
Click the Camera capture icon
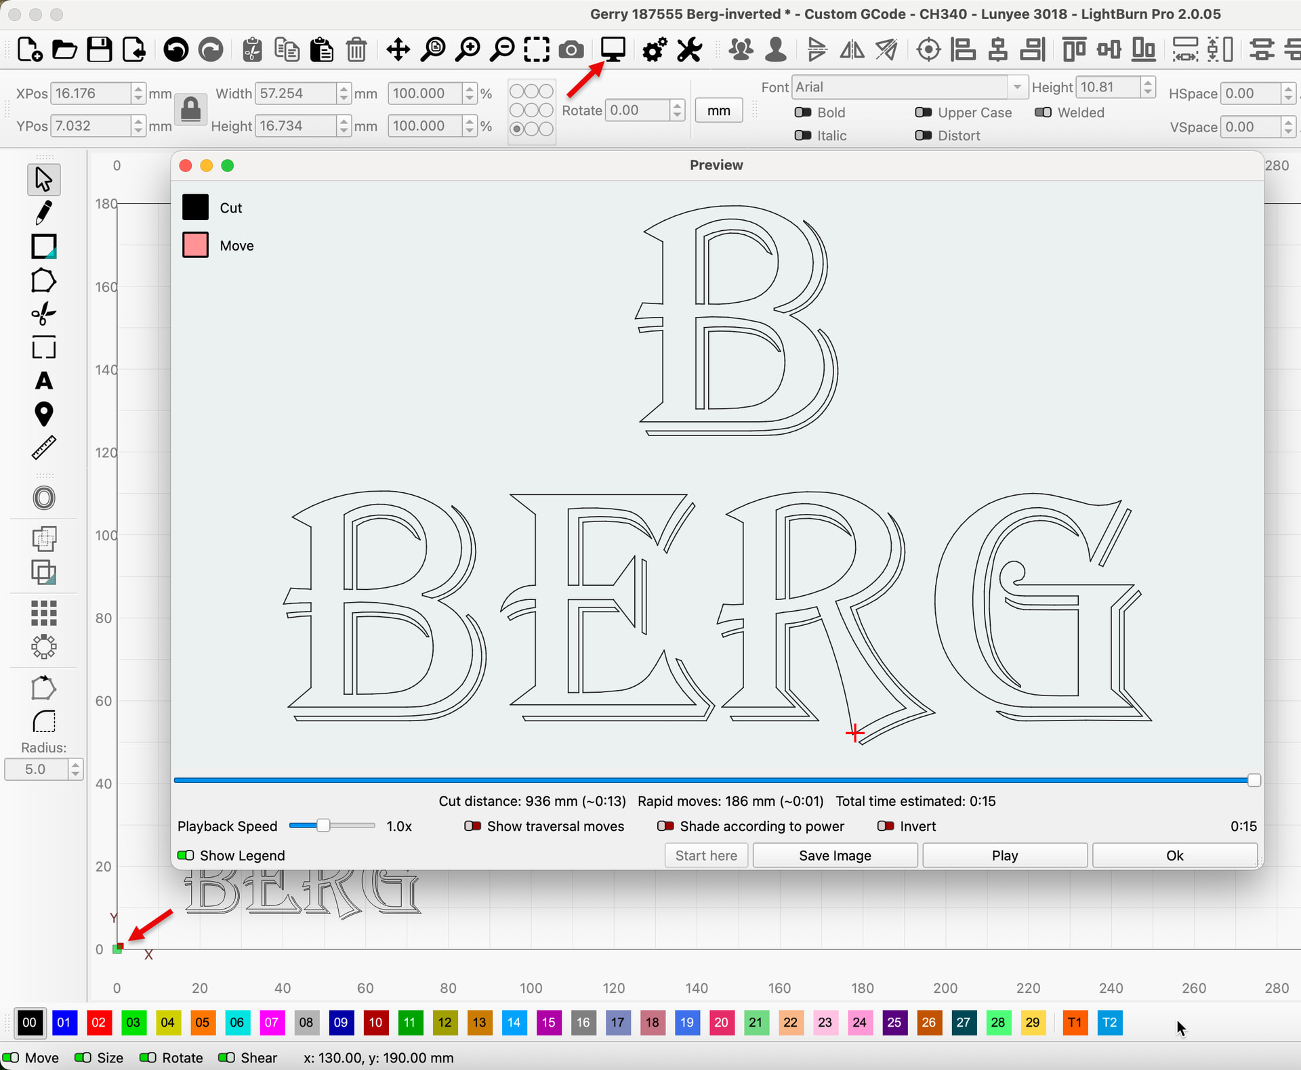point(571,49)
